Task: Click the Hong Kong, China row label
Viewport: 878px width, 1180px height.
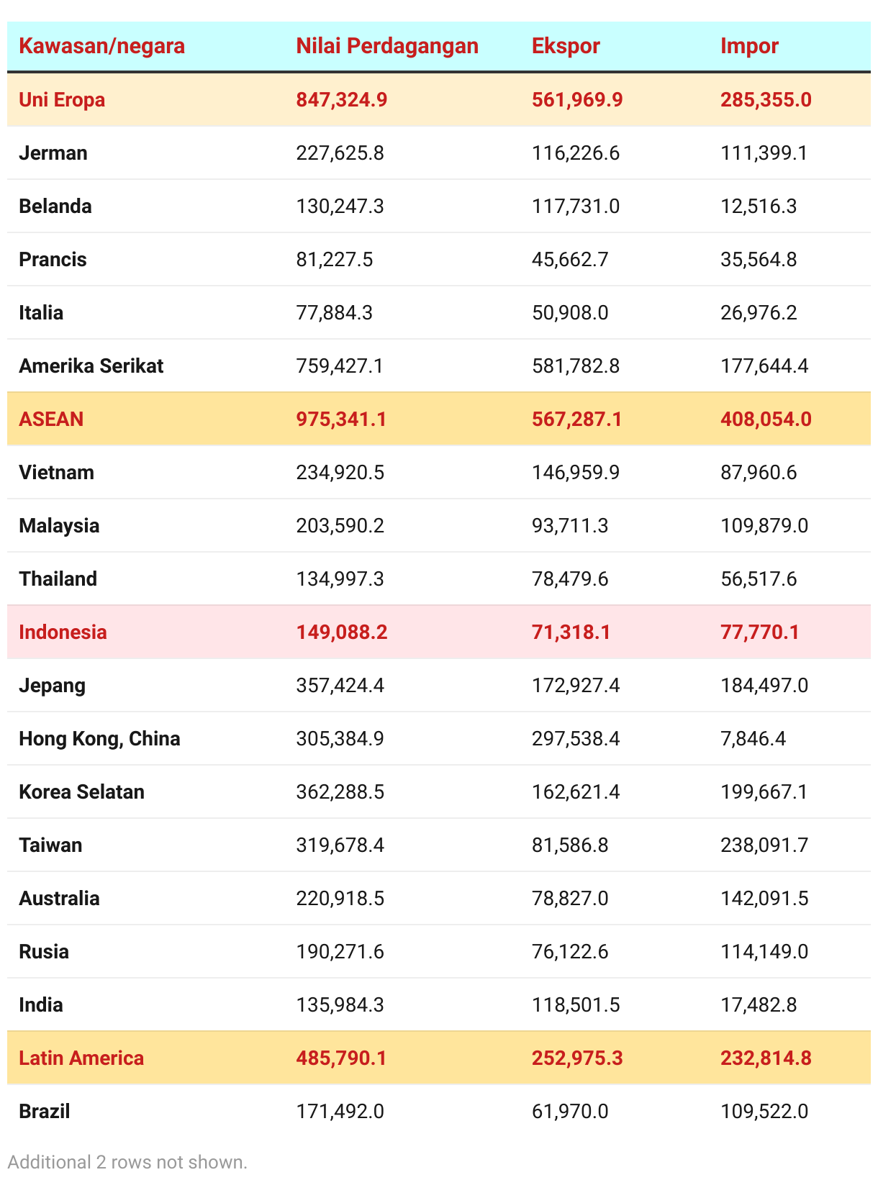Action: (99, 738)
